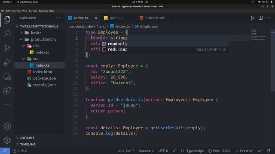
Task: Open the network indicator in top bar
Action: coord(259,2)
